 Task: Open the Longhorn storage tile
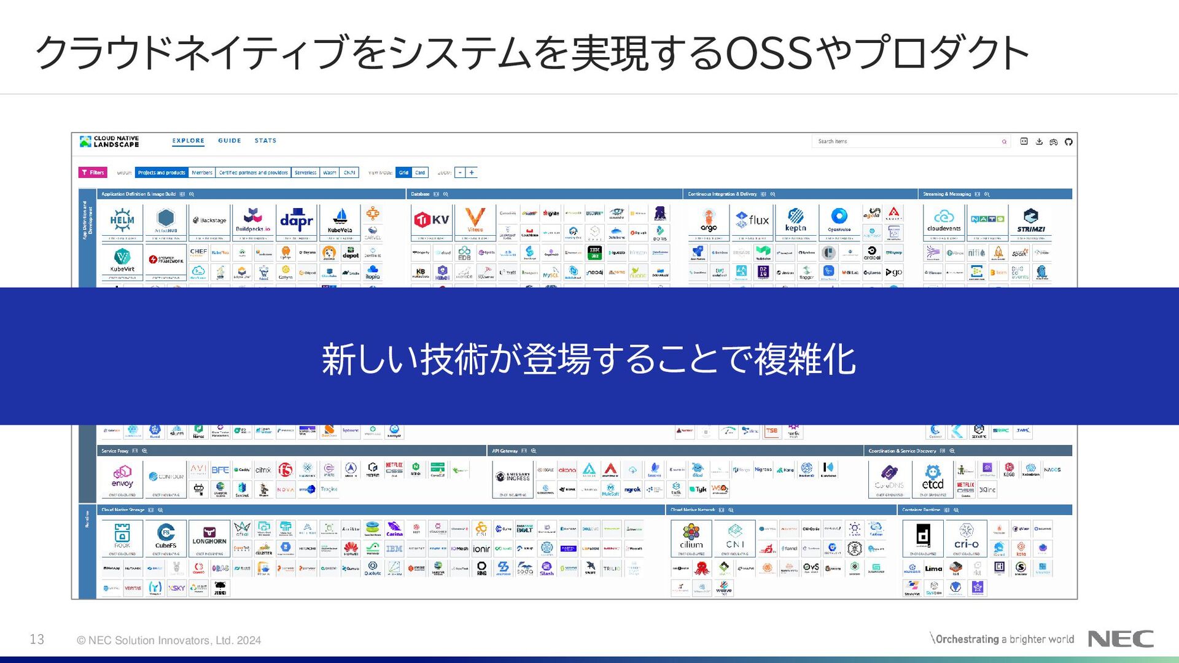(209, 538)
